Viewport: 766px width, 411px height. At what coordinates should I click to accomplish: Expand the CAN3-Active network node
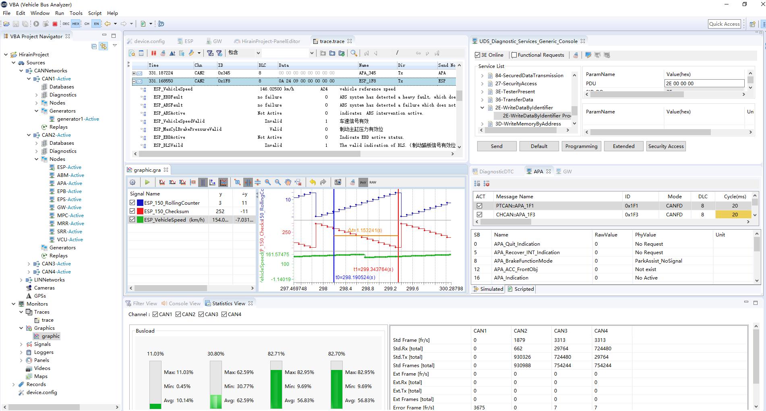click(x=29, y=264)
